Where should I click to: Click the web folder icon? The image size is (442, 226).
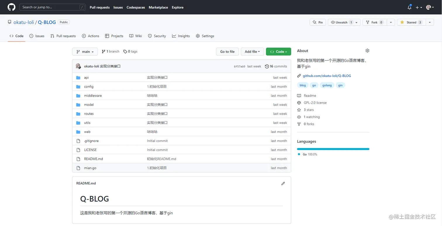click(78, 132)
